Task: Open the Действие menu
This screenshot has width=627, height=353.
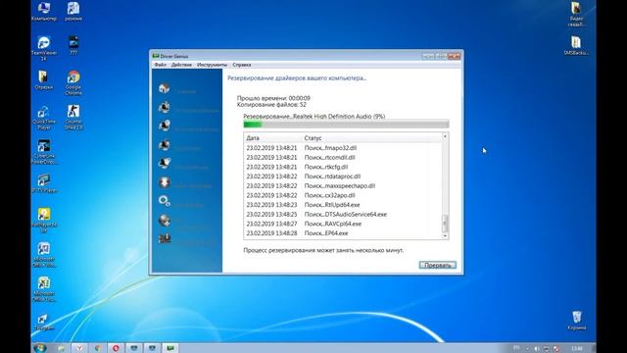Action: coord(181,65)
